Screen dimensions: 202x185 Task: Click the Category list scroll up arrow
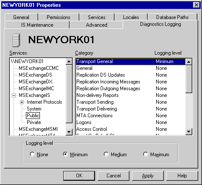point(189,61)
